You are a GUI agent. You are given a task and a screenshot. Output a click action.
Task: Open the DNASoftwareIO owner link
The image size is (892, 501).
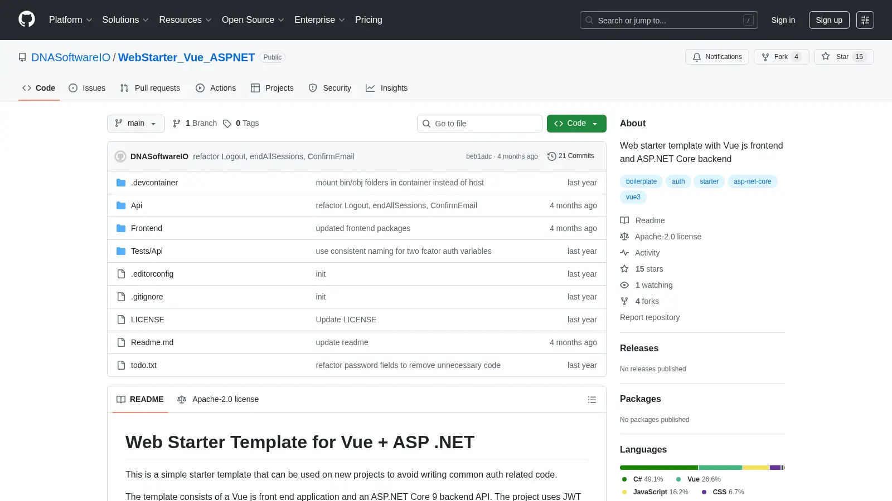(x=71, y=57)
